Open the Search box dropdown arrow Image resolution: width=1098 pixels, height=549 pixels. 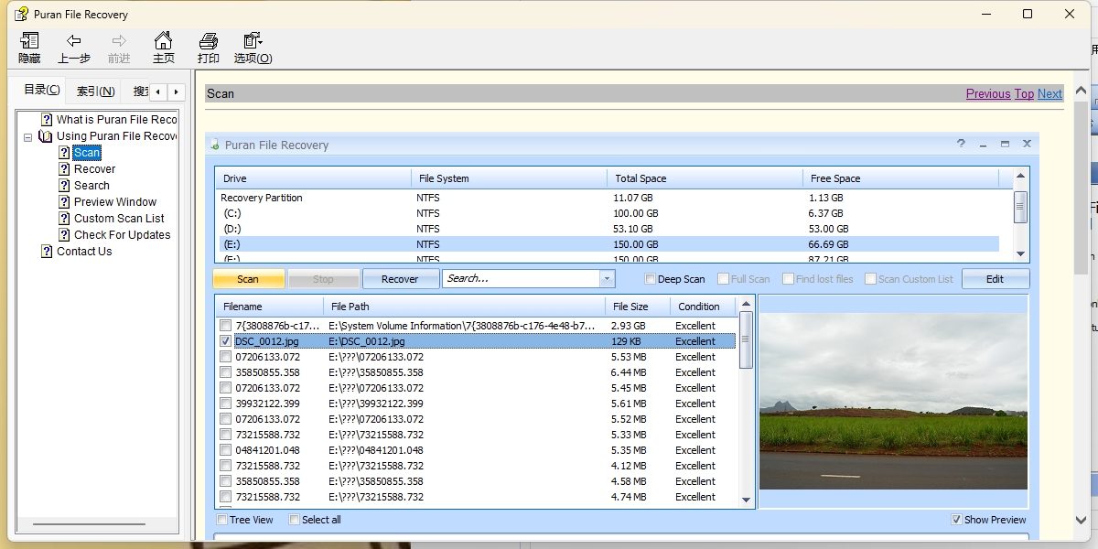tap(607, 279)
